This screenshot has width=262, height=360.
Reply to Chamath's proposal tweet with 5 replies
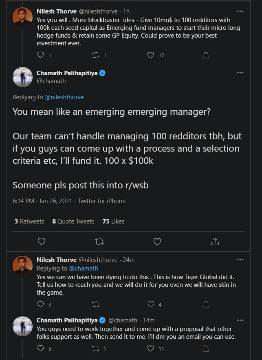coord(41,348)
